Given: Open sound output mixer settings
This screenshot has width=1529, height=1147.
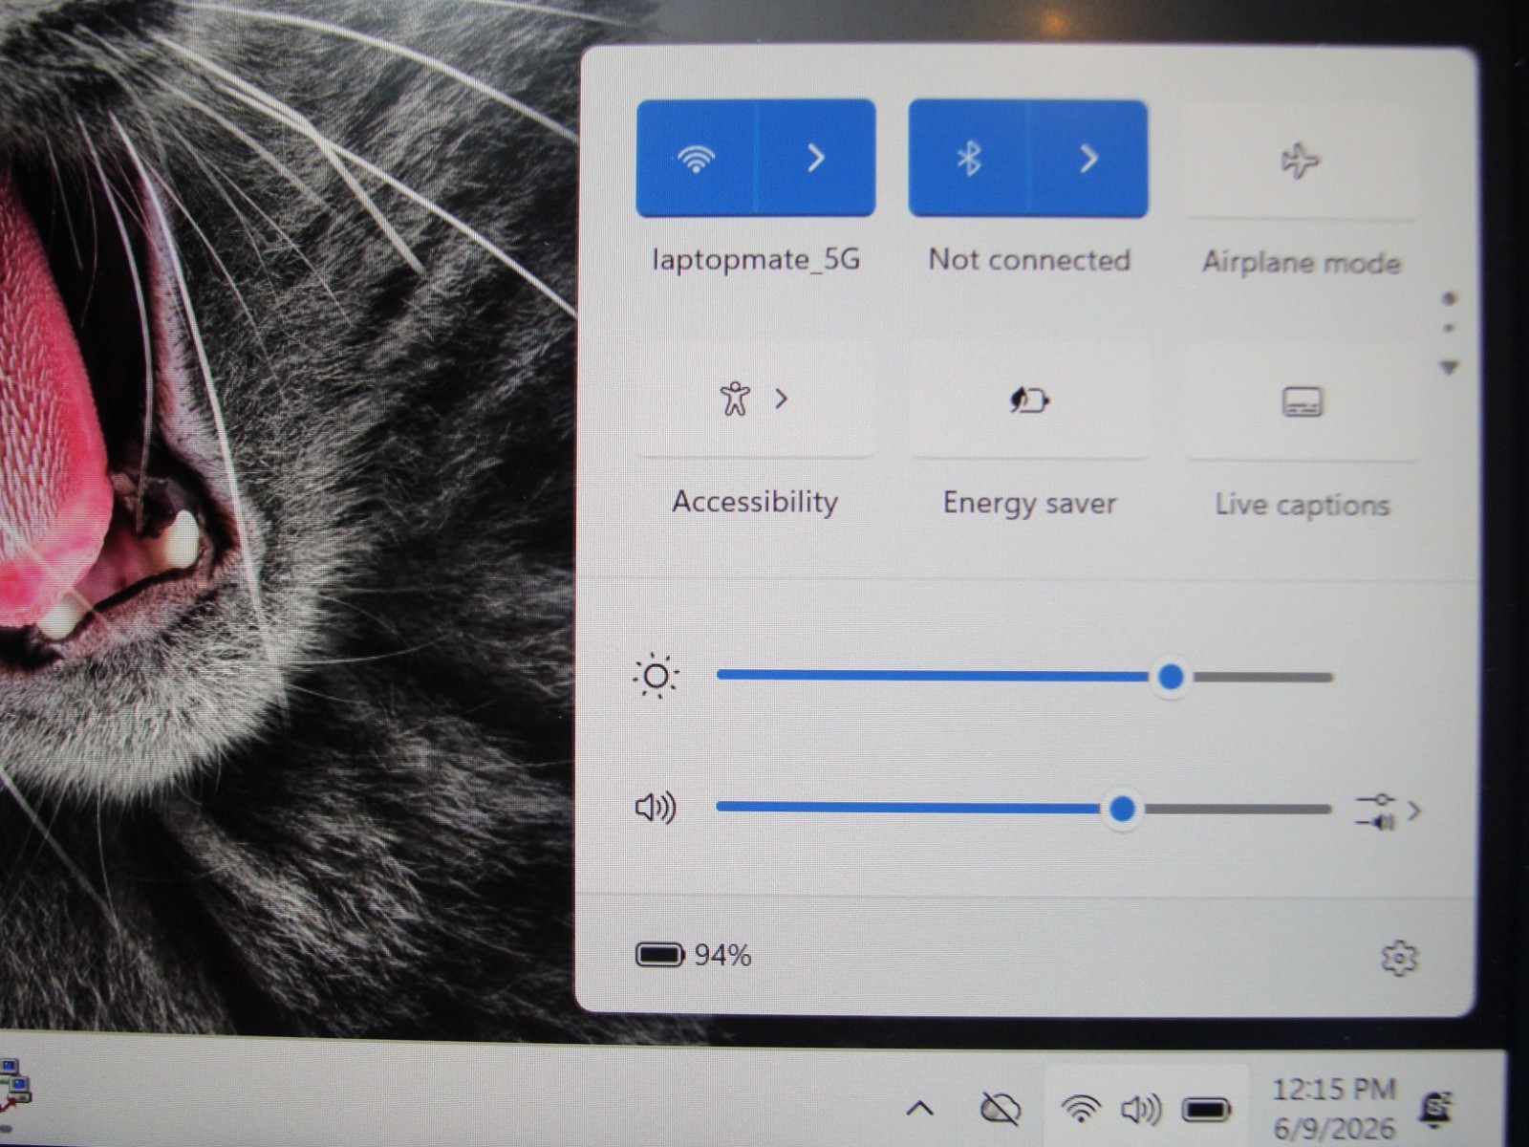Looking at the screenshot, I should pos(1389,812).
